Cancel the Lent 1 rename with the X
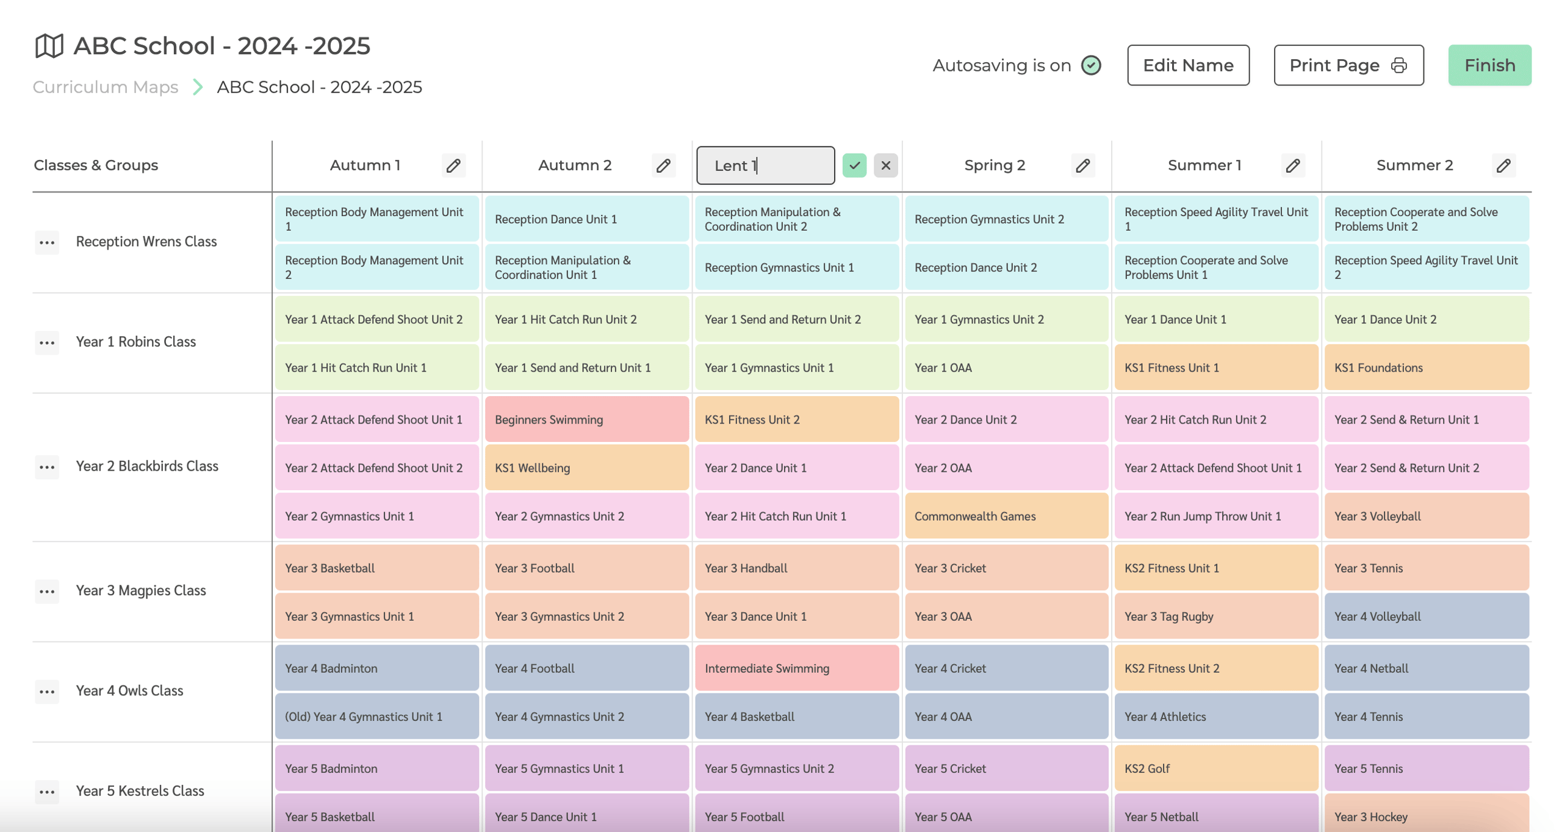Screen dimensions: 1562x832 coord(886,165)
